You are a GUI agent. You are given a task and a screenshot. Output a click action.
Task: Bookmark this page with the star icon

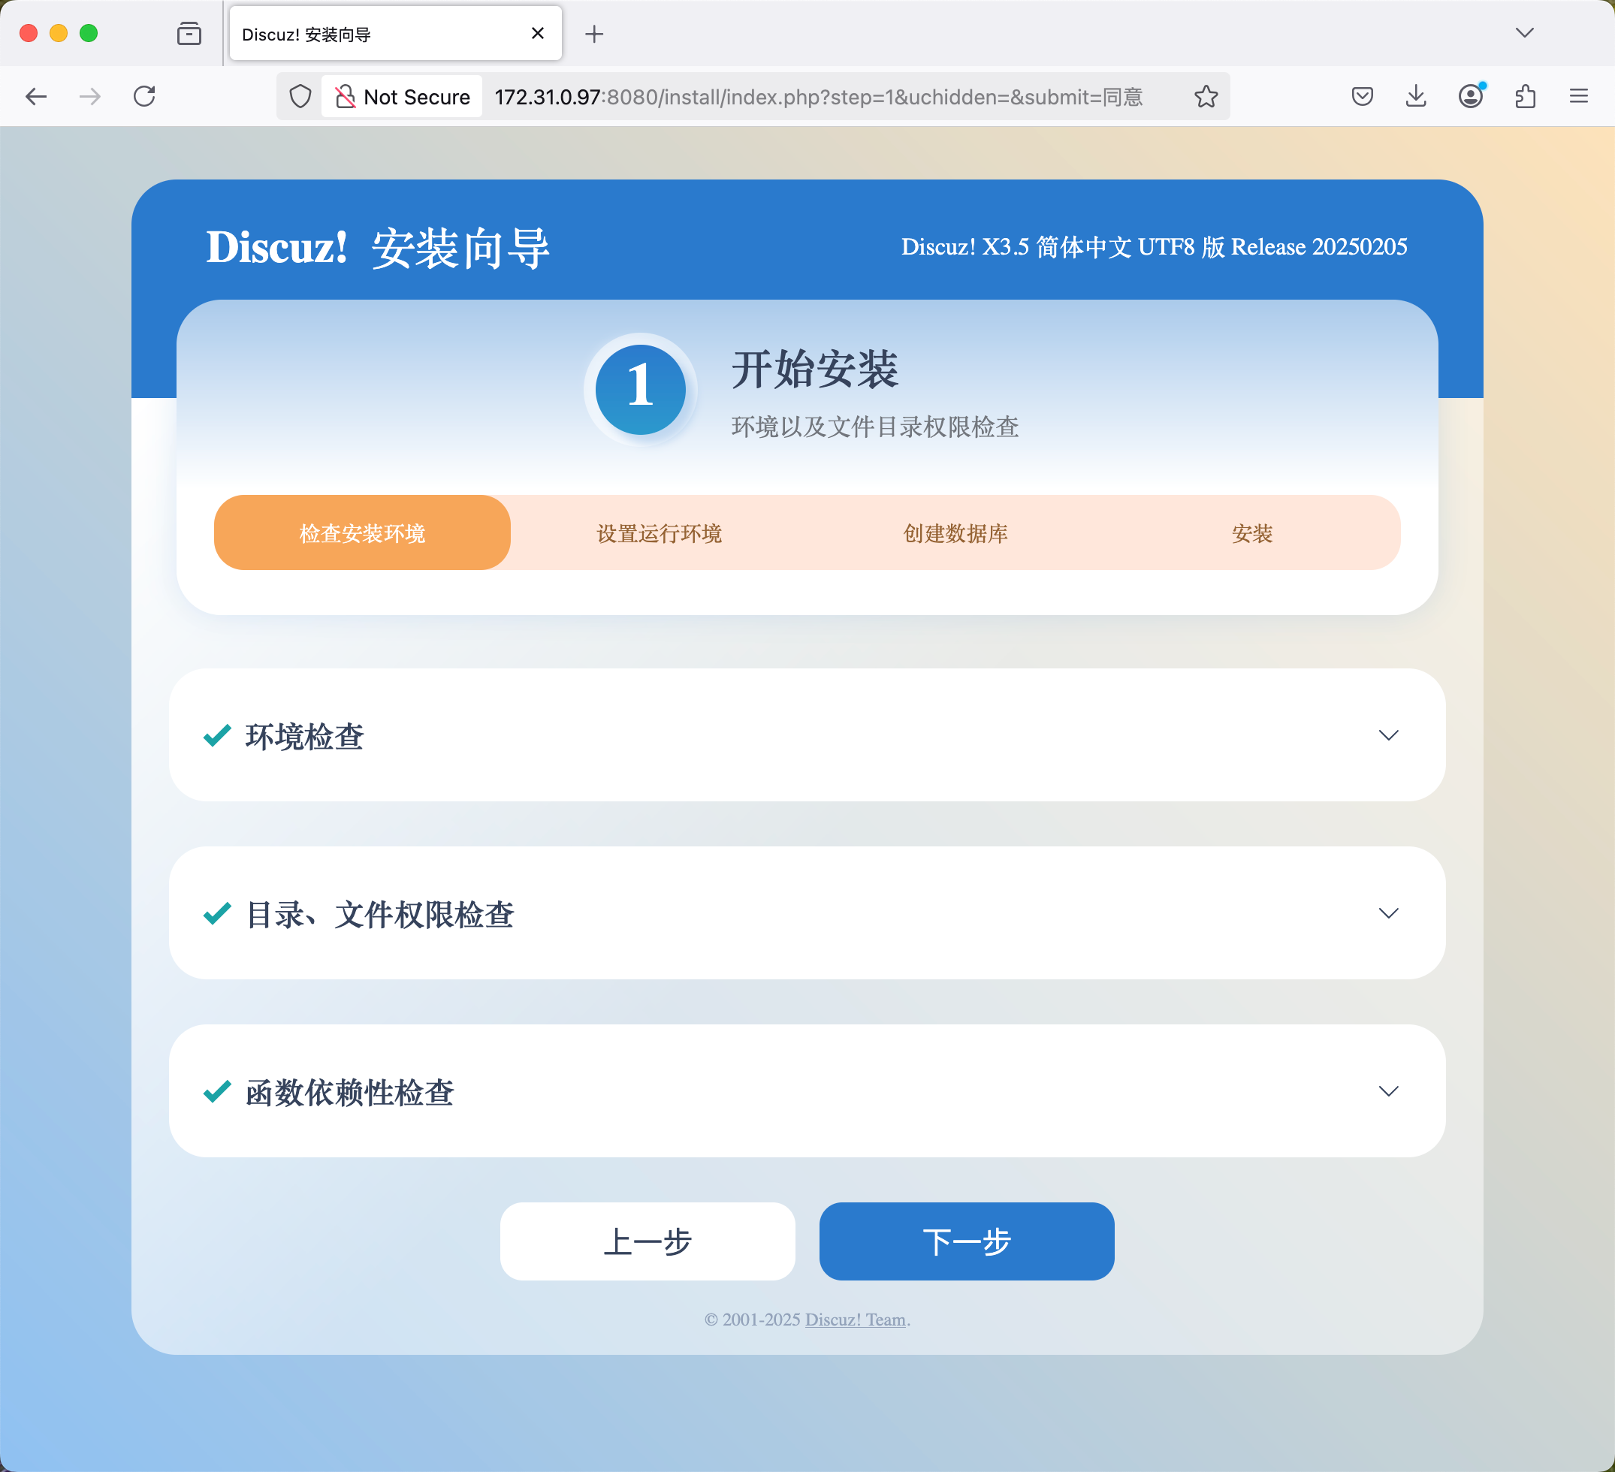pyautogui.click(x=1206, y=97)
